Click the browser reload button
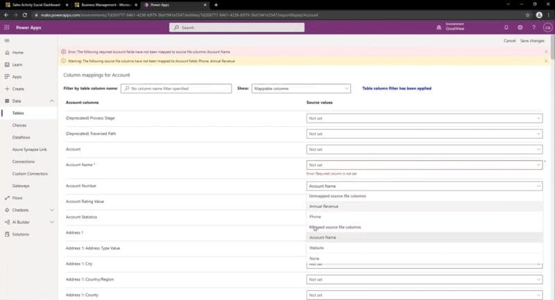This screenshot has height=300, width=555. [24, 15]
